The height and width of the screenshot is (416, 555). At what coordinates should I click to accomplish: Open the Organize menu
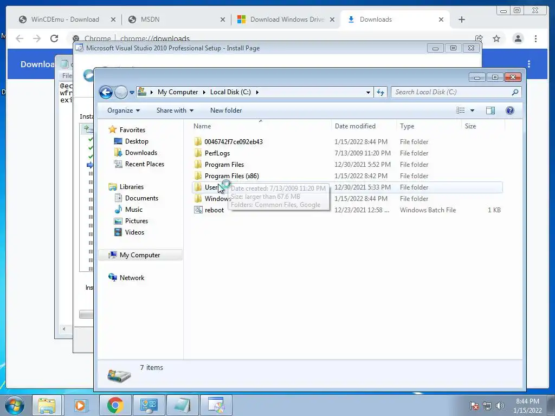pos(124,110)
